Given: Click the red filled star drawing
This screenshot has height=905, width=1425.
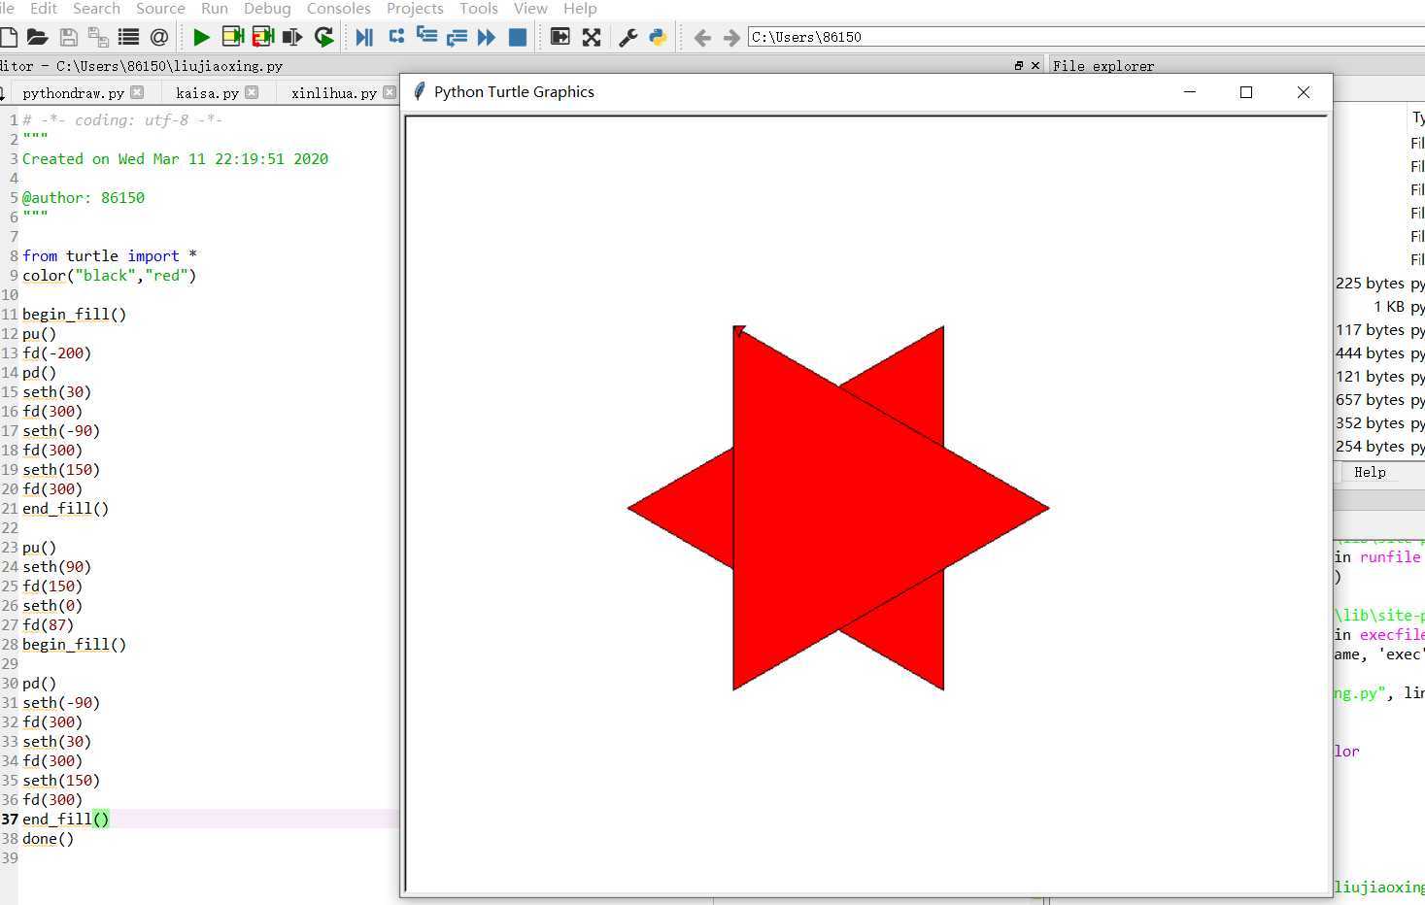Looking at the screenshot, I should click(838, 508).
